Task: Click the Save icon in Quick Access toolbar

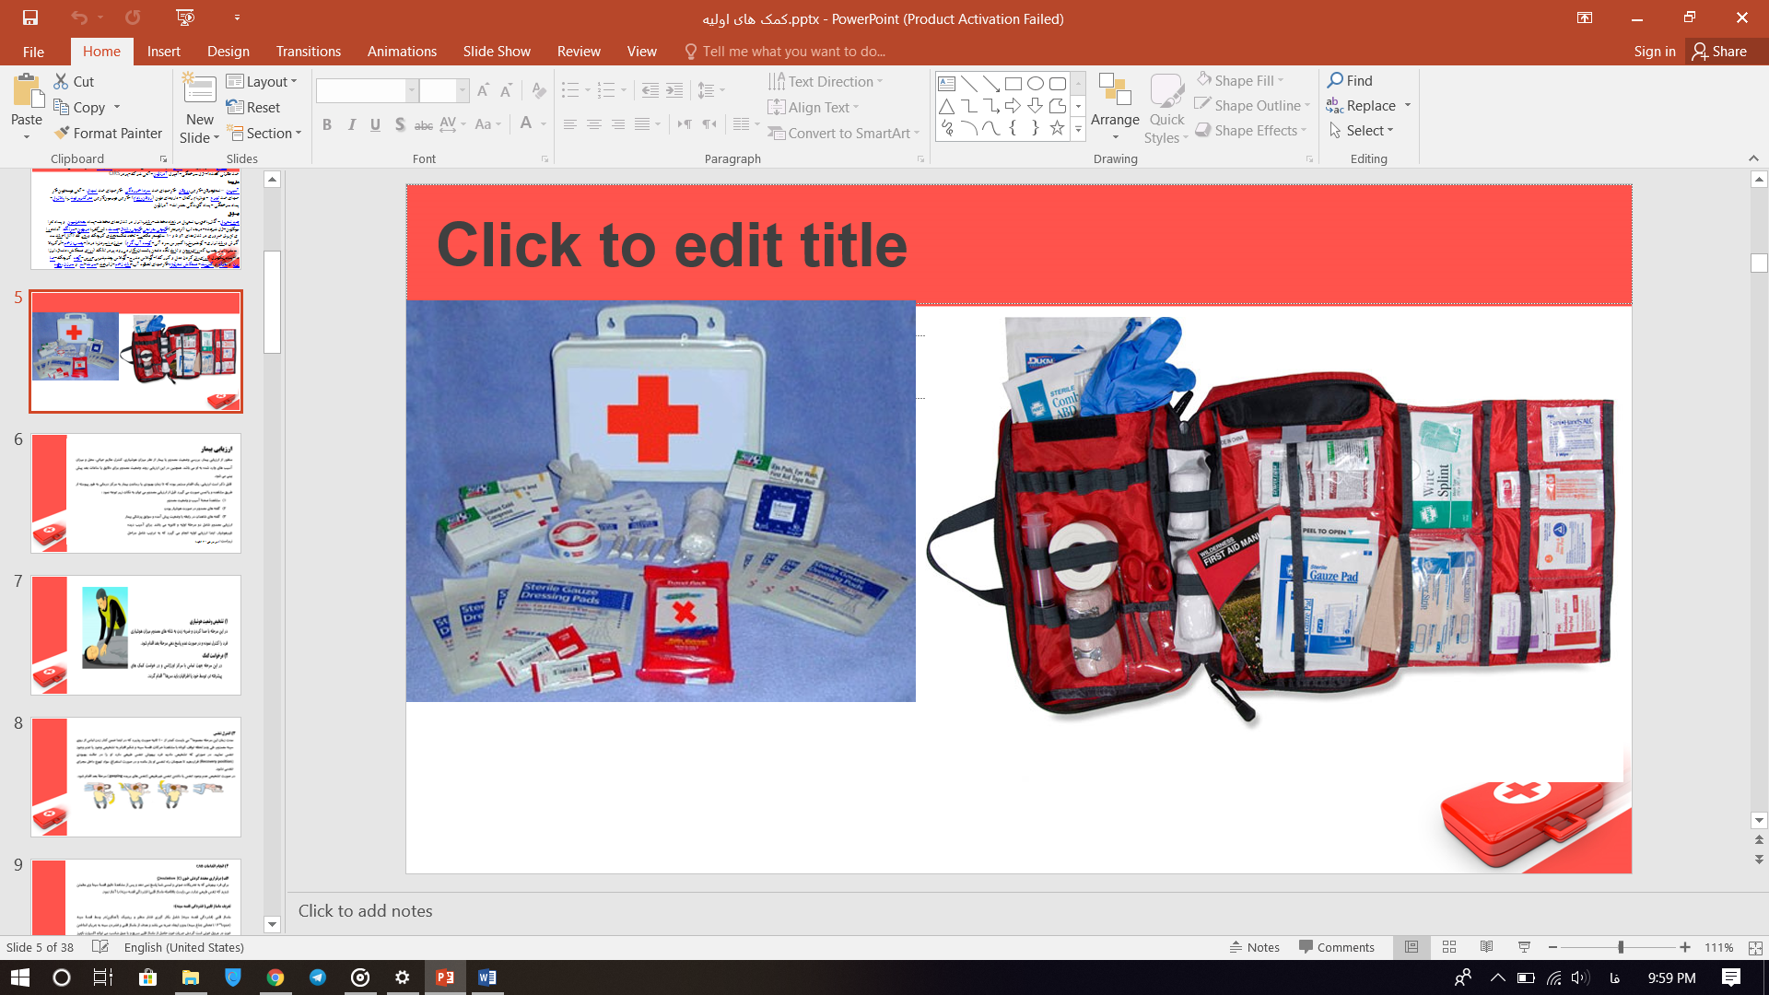Action: 29,18
